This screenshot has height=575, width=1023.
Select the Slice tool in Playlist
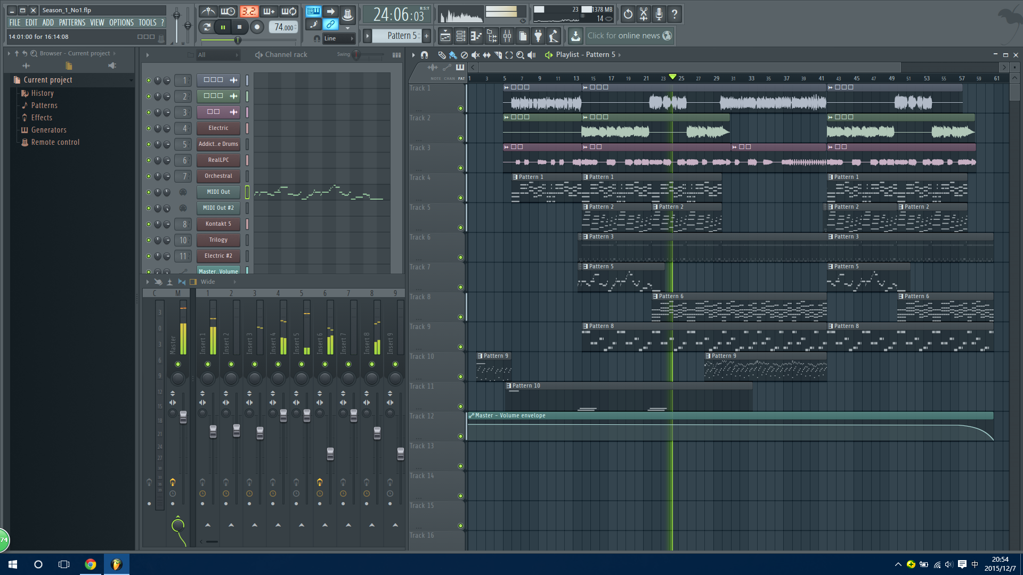point(498,55)
